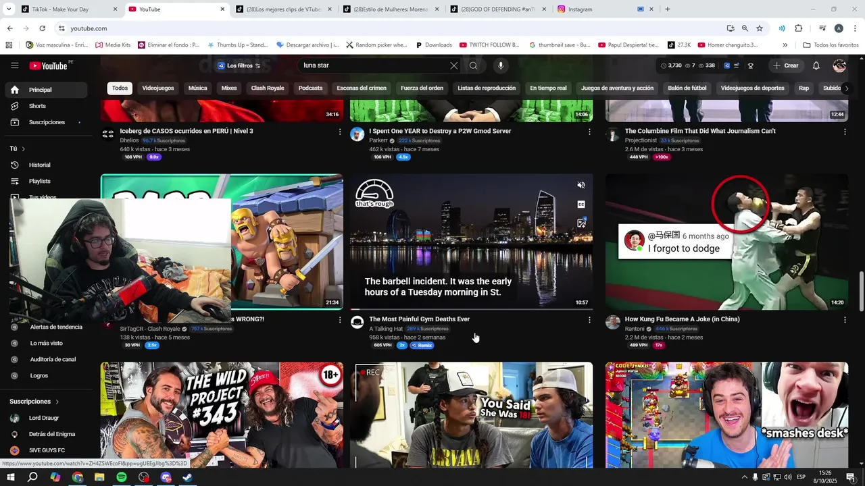
Task: Bookmark this page with star icon
Action: point(760,28)
